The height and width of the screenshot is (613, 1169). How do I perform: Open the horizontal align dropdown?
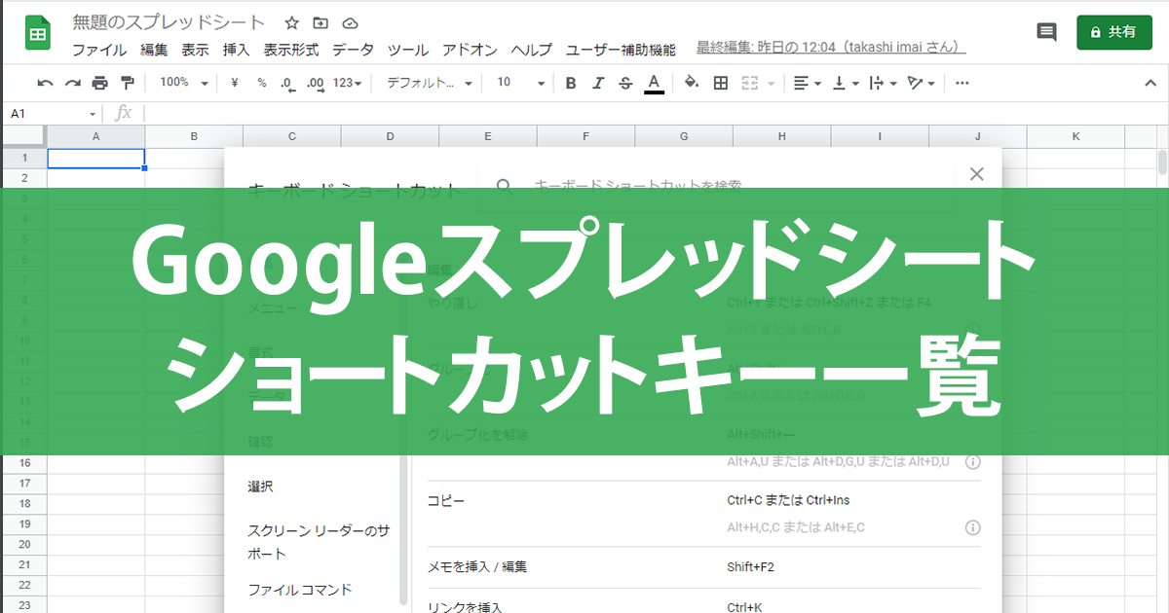click(x=808, y=84)
